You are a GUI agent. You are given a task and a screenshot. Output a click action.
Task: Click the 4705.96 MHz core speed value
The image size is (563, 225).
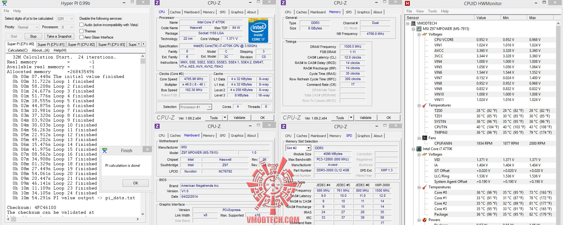coord(194,79)
